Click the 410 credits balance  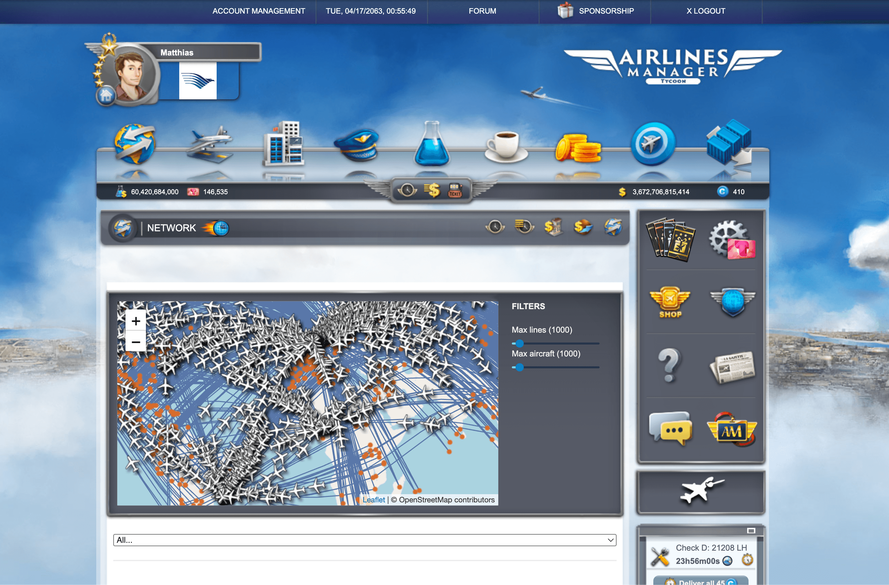[x=738, y=192]
